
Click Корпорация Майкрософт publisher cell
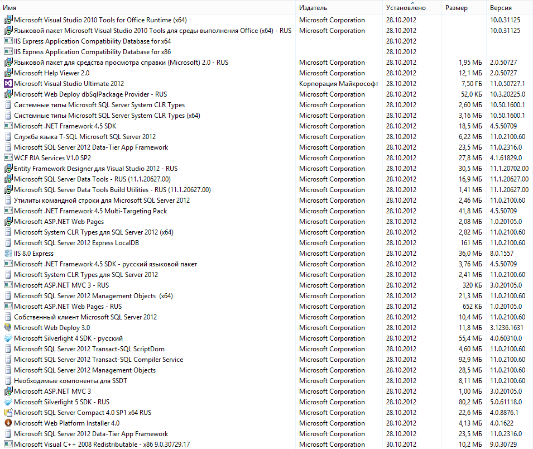pyautogui.click(x=339, y=84)
